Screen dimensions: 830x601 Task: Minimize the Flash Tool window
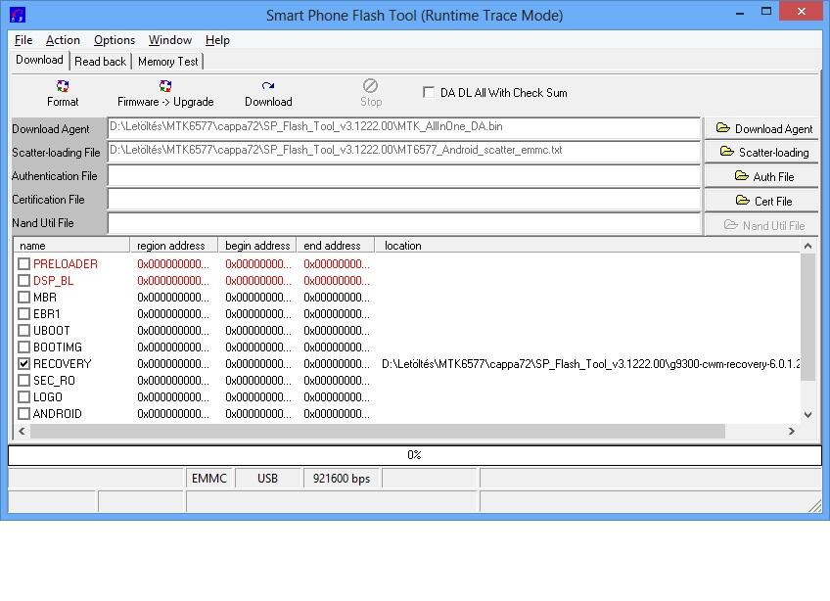(x=740, y=12)
